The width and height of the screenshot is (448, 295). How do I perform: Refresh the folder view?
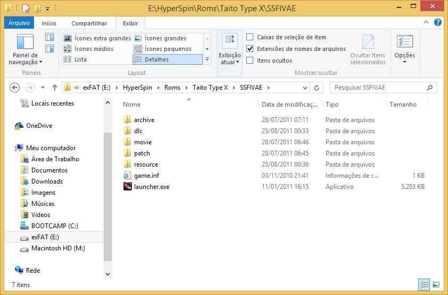click(317, 88)
